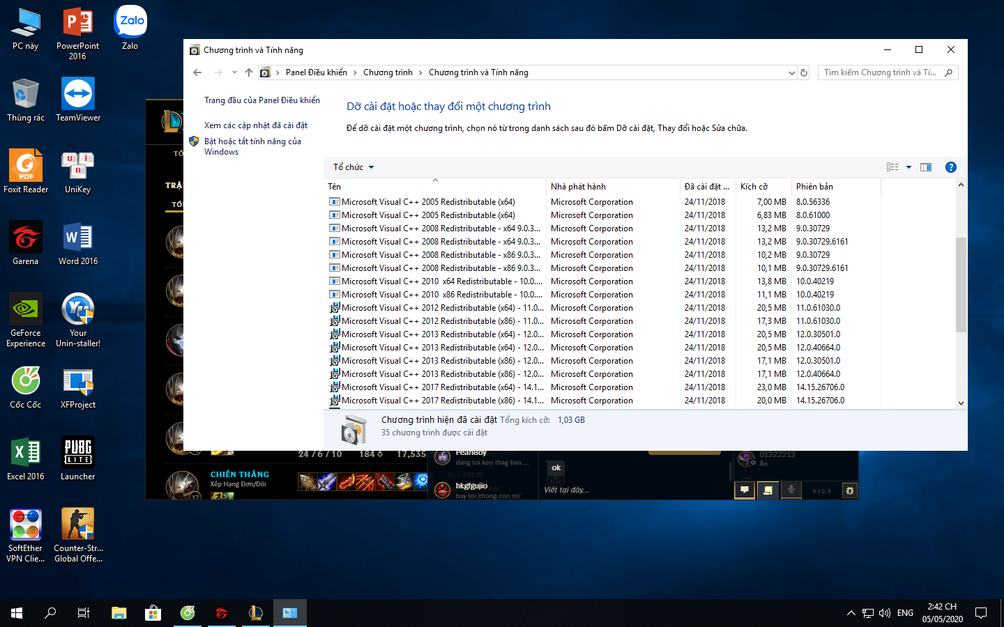This screenshot has width=1004, height=627.
Task: Click Panel Điều khiển breadcrumb
Action: click(x=316, y=72)
